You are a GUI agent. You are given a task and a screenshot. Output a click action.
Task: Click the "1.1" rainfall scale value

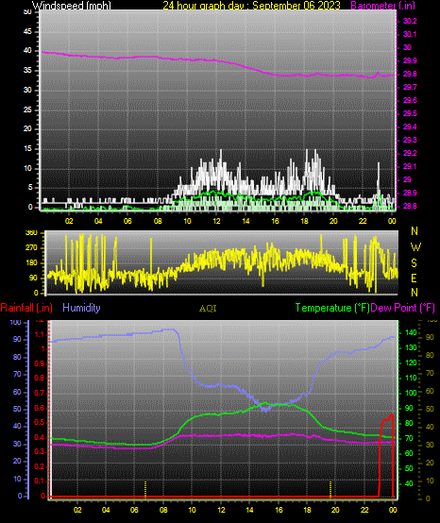click(40, 334)
